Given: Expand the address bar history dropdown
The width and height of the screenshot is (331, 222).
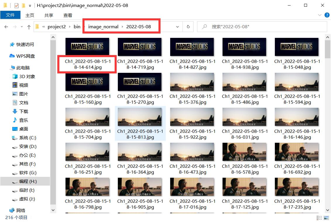Looking at the screenshot, I should click(x=177, y=27).
